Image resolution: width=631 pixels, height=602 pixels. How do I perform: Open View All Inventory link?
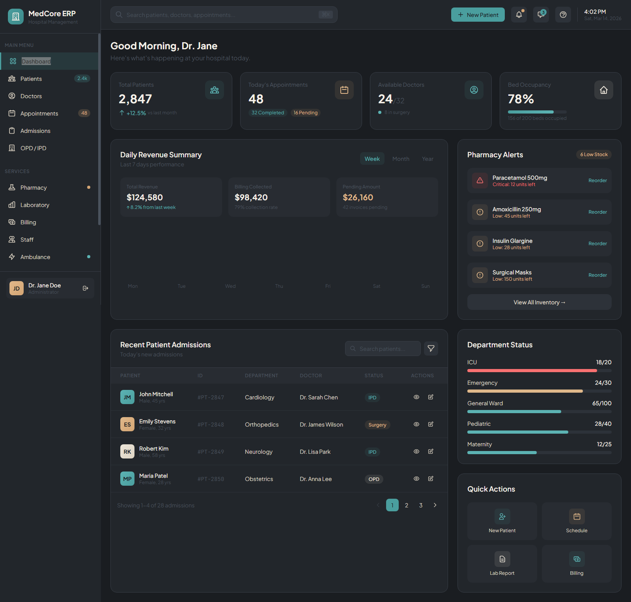[539, 302]
